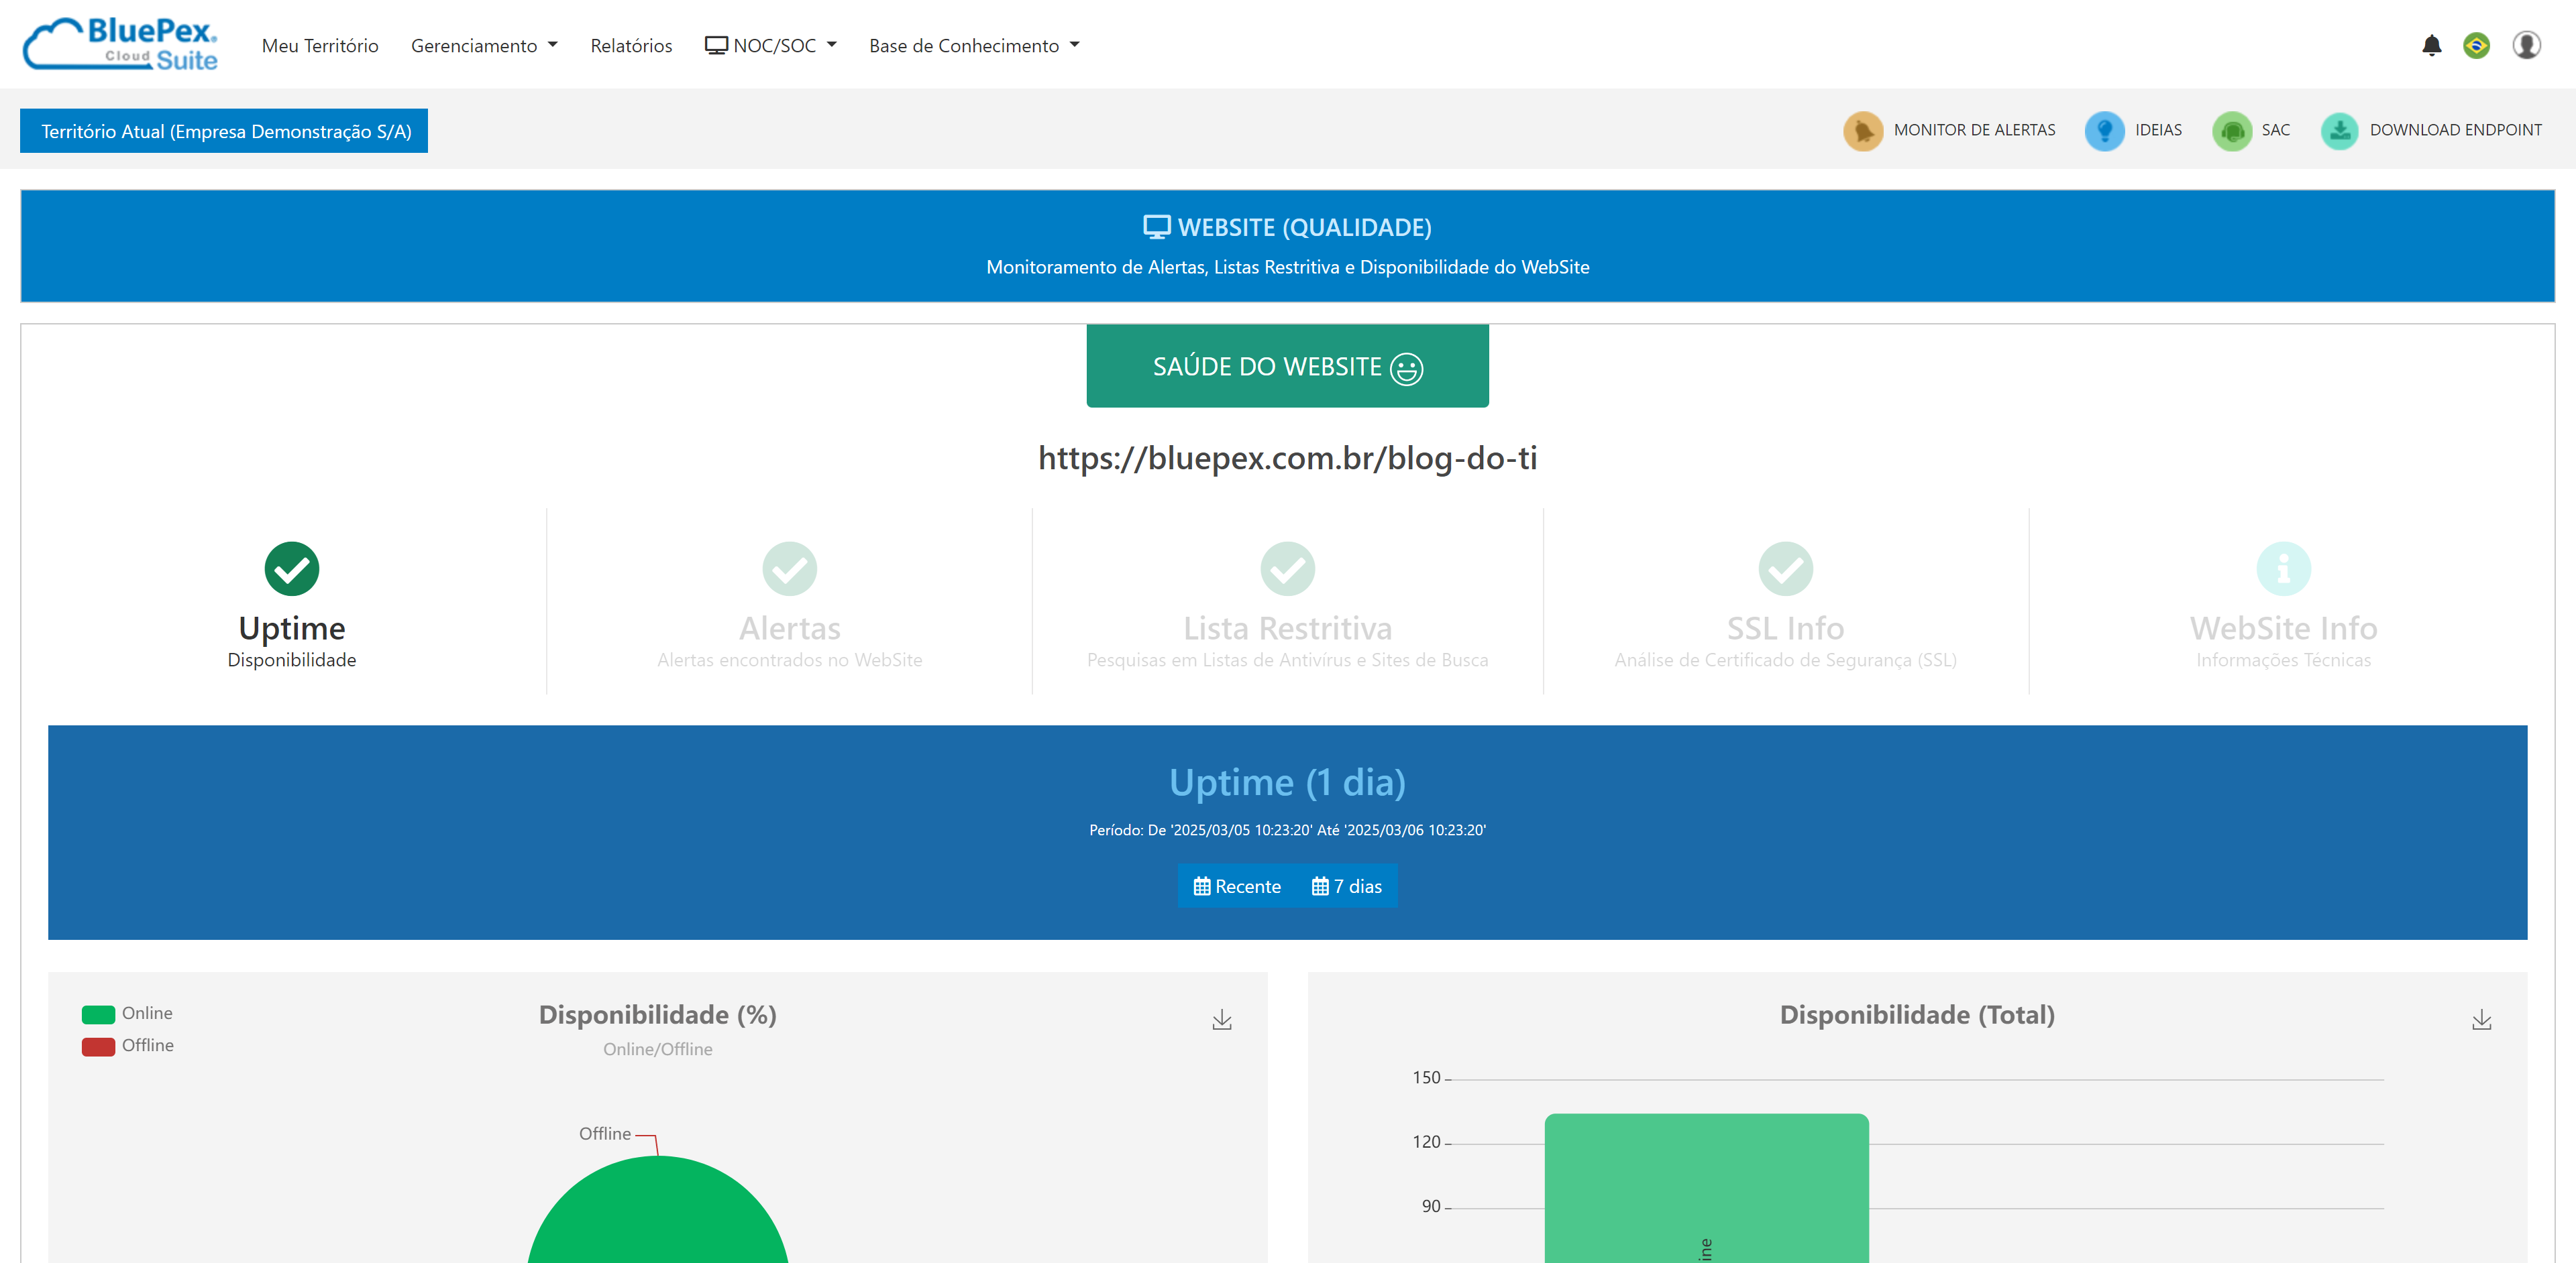Click the Período date range text
This screenshot has width=2576, height=1263.
pyautogui.click(x=1287, y=831)
